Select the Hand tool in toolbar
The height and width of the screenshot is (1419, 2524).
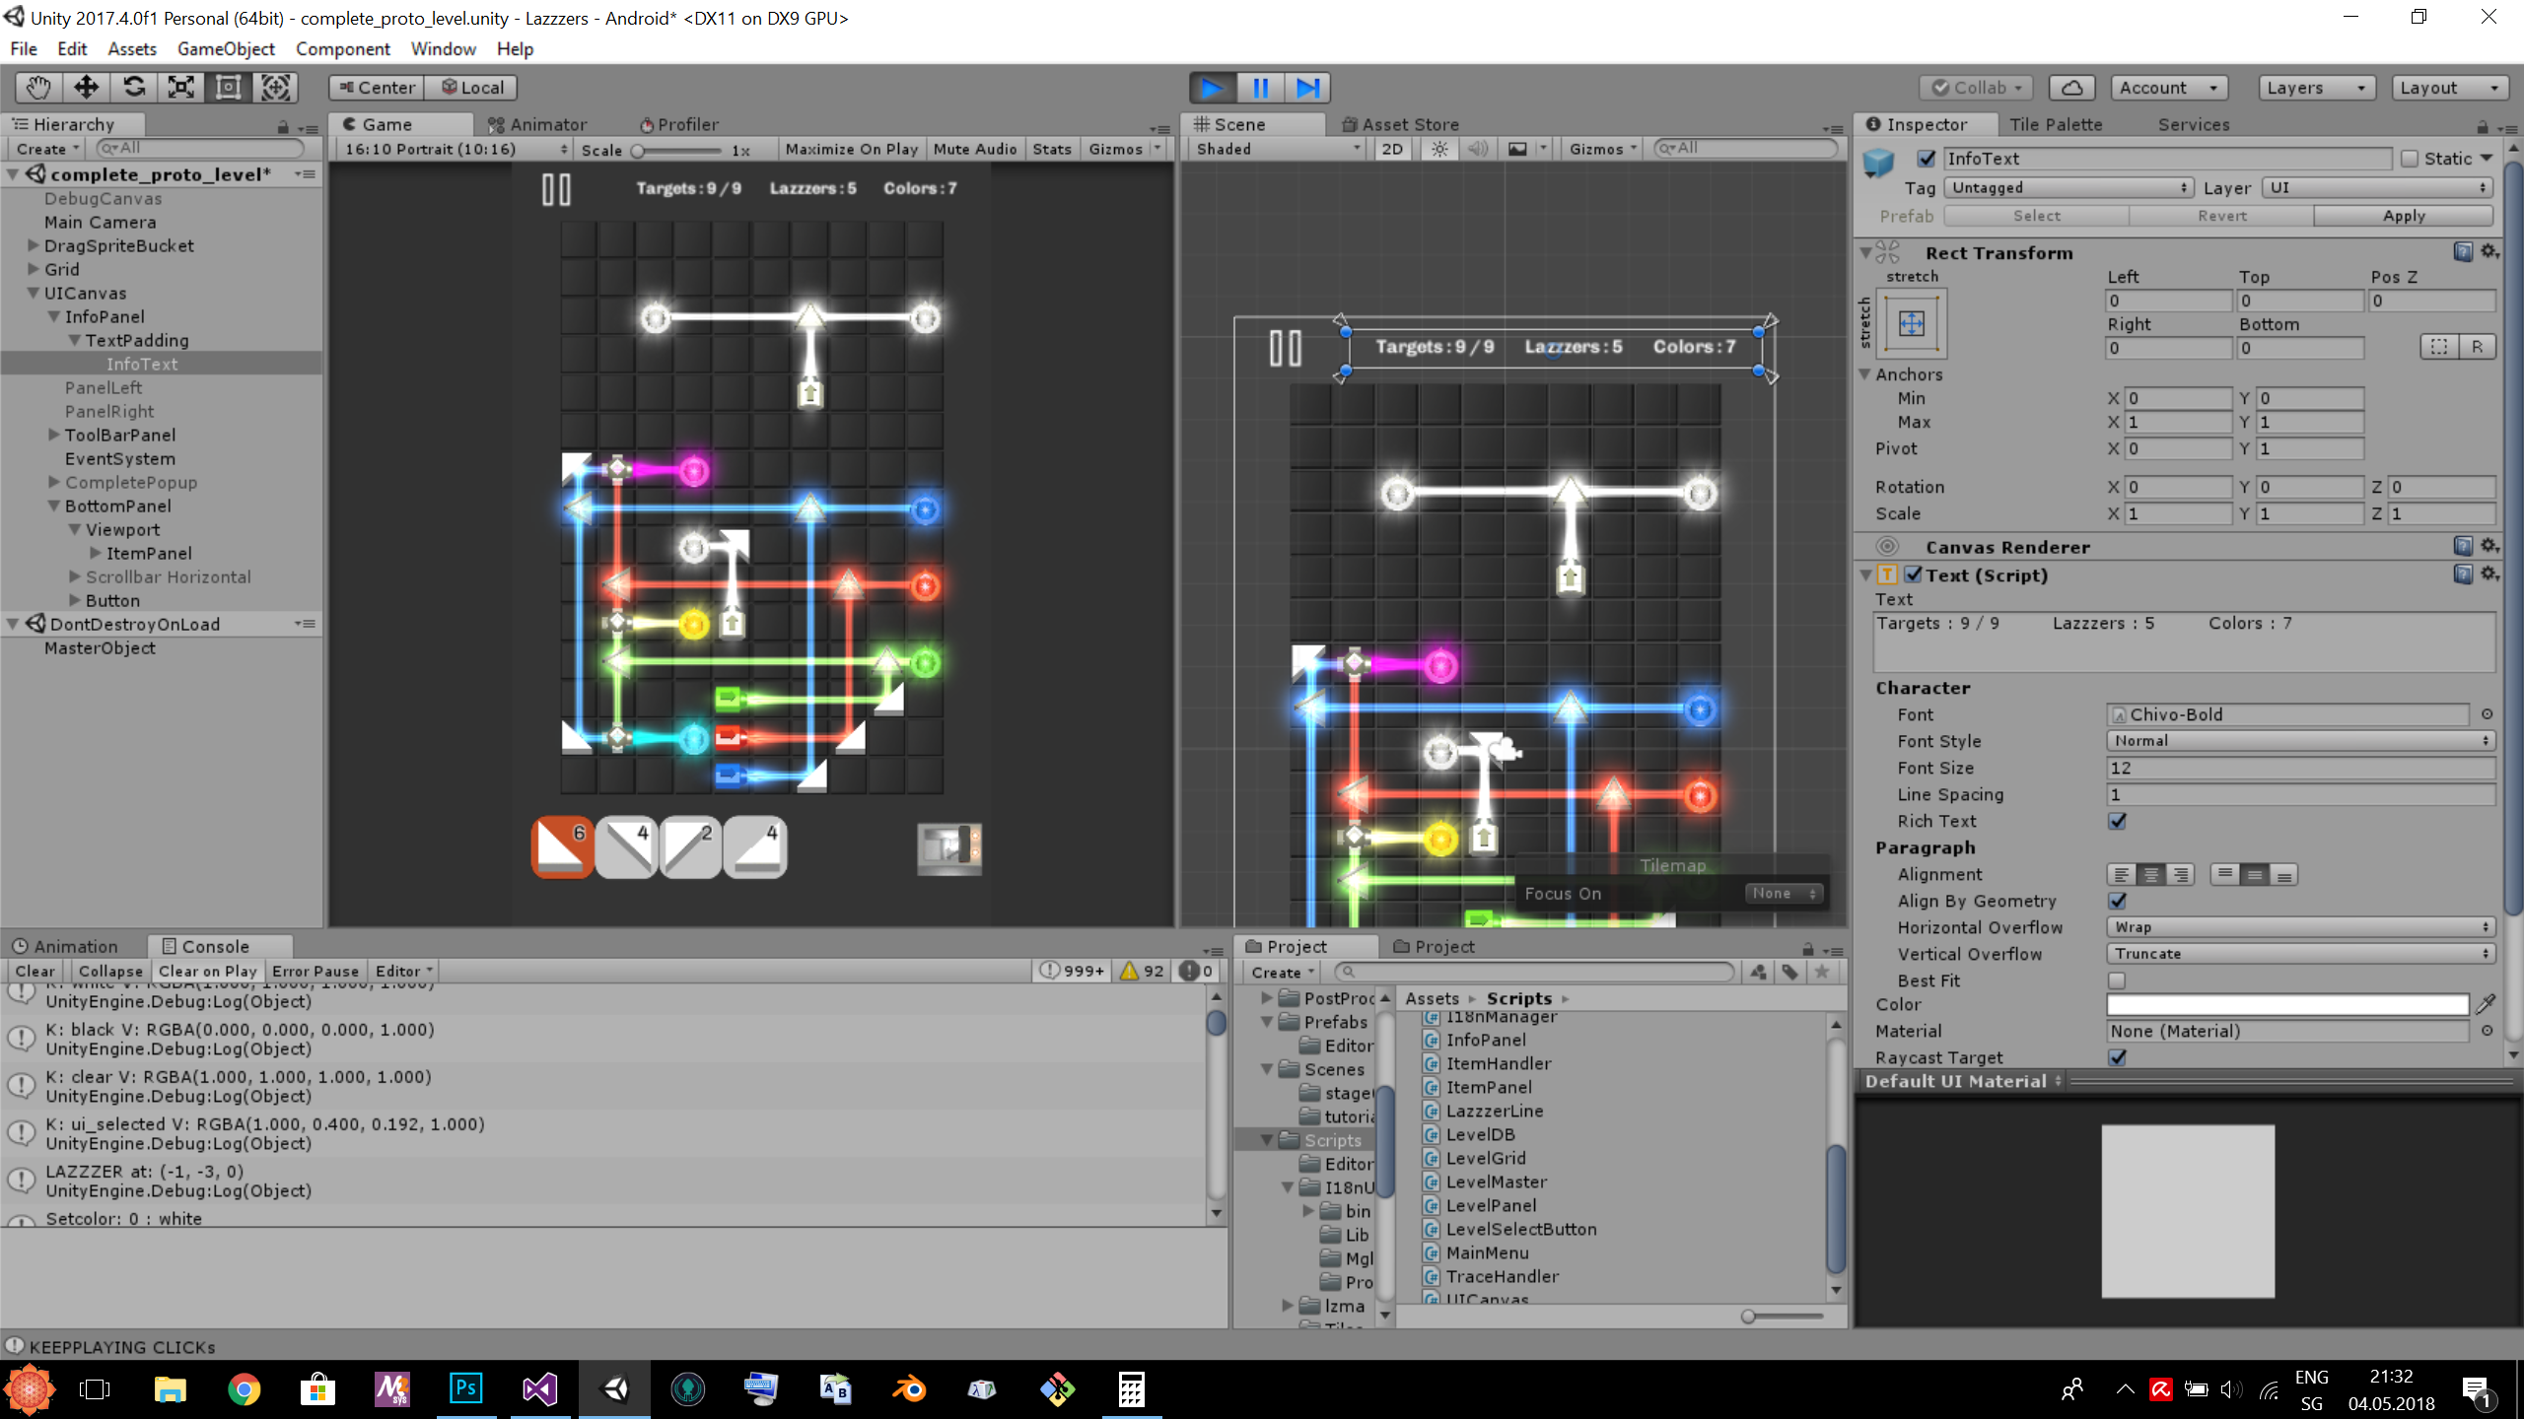[x=38, y=88]
